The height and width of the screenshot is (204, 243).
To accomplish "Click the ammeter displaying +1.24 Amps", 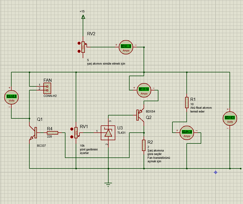I will pos(187,133).
